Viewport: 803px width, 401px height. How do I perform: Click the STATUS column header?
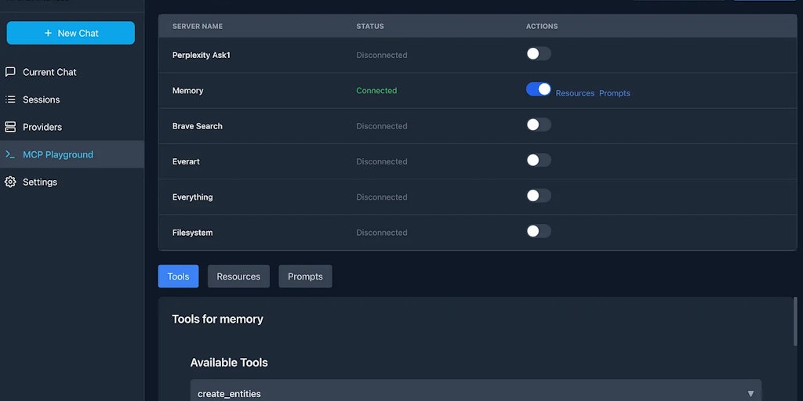coord(370,26)
